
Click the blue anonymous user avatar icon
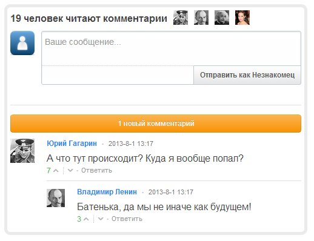22,43
